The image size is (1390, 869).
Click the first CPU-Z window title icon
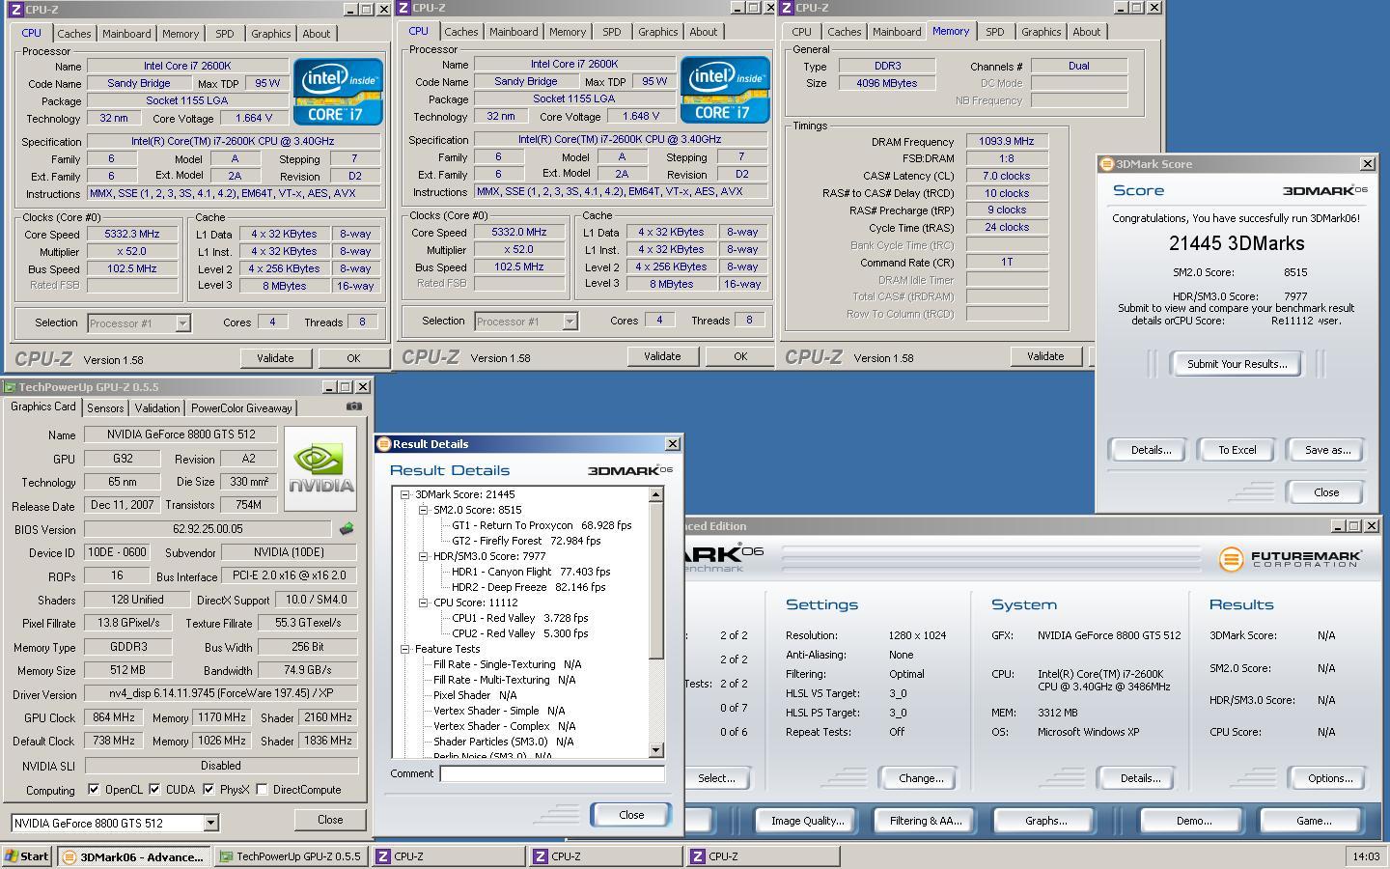pyautogui.click(x=15, y=10)
